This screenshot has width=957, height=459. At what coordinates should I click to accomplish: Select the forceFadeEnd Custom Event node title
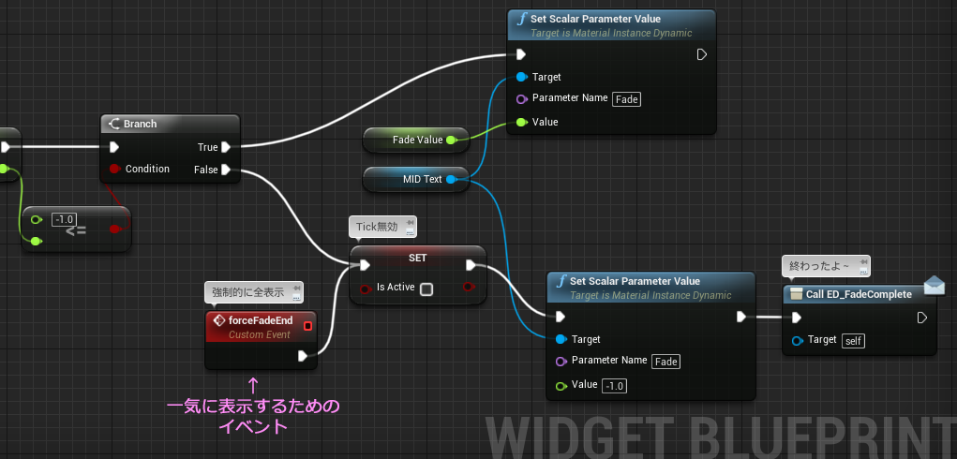point(261,320)
